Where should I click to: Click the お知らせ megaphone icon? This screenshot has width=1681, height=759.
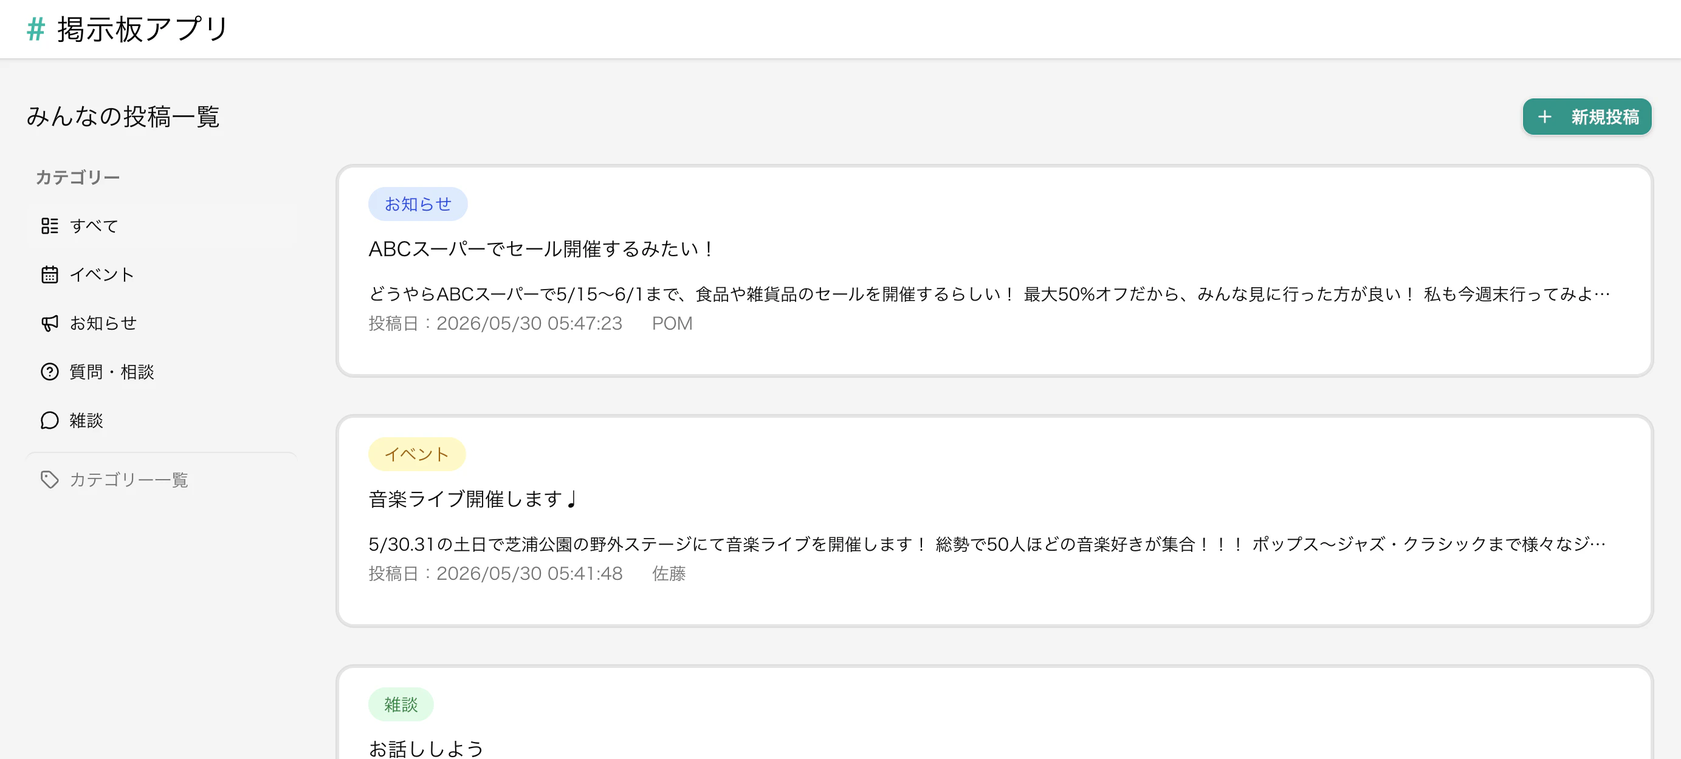pyautogui.click(x=50, y=324)
